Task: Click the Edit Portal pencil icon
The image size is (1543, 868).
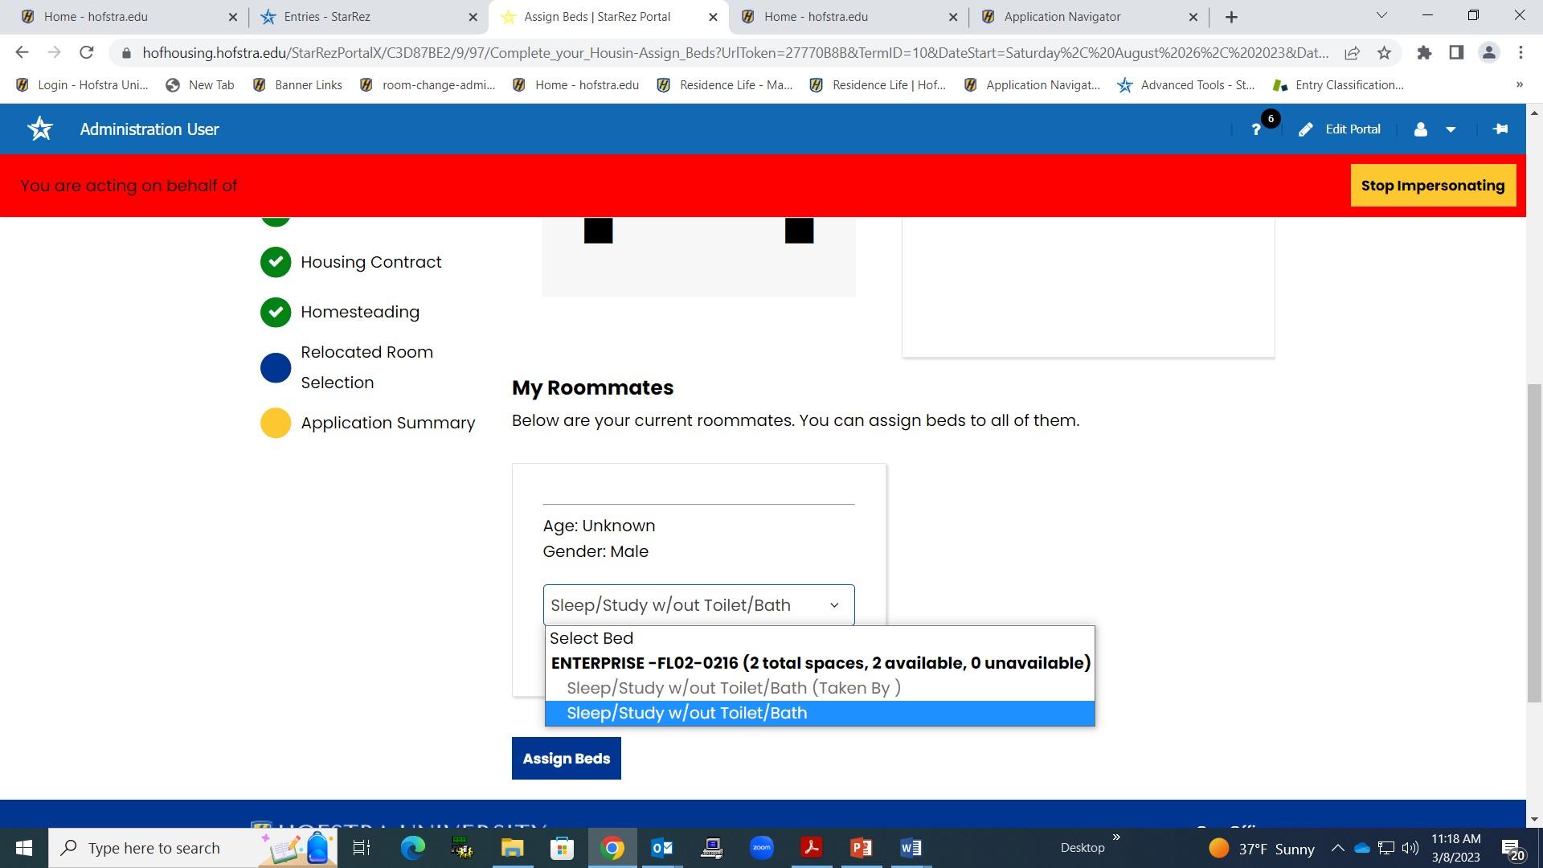Action: pyautogui.click(x=1306, y=129)
